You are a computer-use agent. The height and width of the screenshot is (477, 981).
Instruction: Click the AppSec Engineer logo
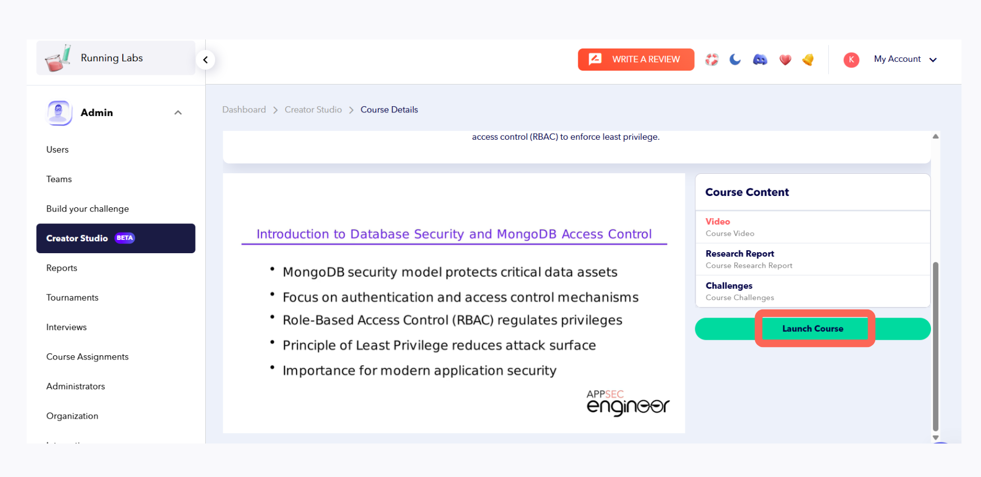click(627, 403)
